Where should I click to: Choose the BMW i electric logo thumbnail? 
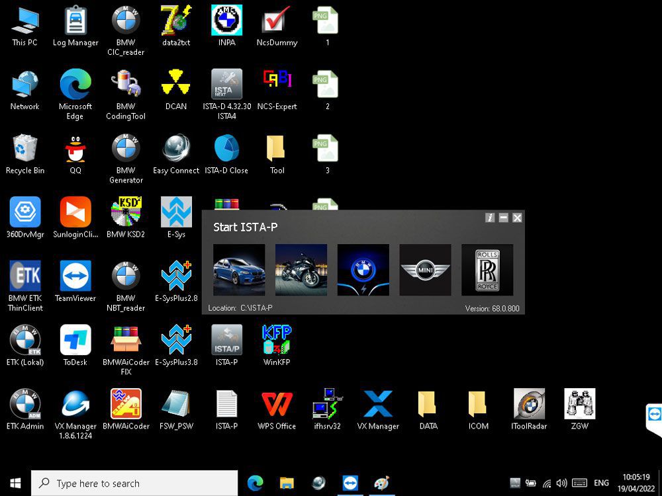click(363, 270)
